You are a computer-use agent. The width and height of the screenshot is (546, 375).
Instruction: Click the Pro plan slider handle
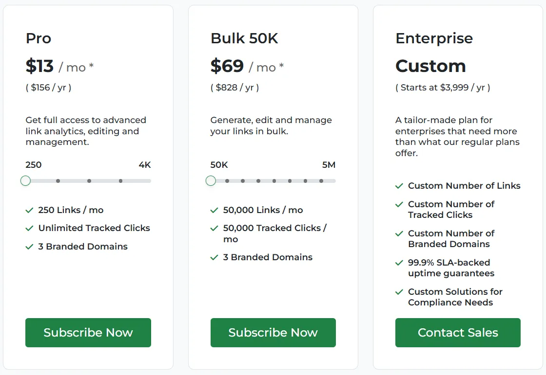(x=26, y=181)
